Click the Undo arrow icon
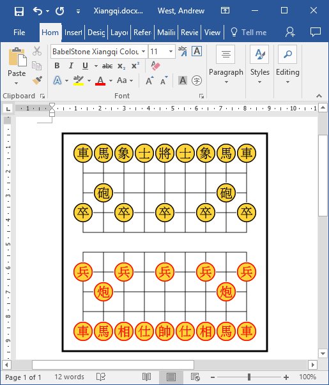Viewport: 329px width, 385px height. pyautogui.click(x=38, y=11)
